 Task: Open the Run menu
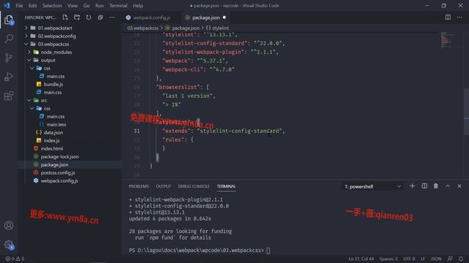tap(100, 6)
